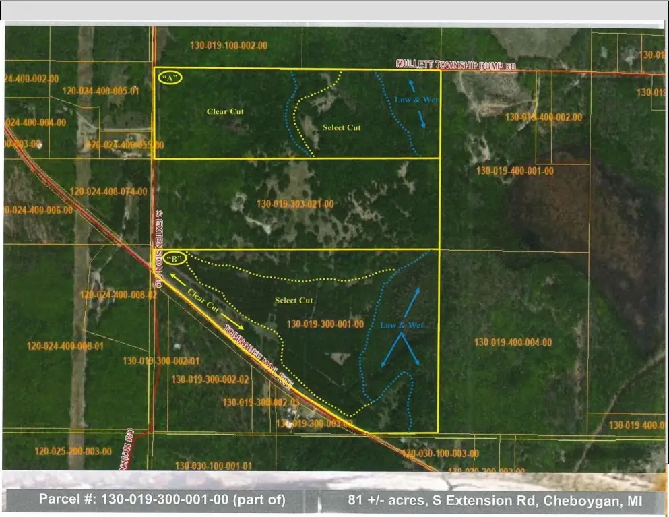Select parcel label 130-019-100-002-00
Image resolution: width=669 pixels, height=517 pixels.
228,45
